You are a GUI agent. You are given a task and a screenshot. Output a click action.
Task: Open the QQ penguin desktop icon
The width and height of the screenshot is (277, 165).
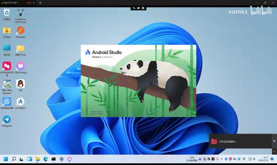click(21, 85)
